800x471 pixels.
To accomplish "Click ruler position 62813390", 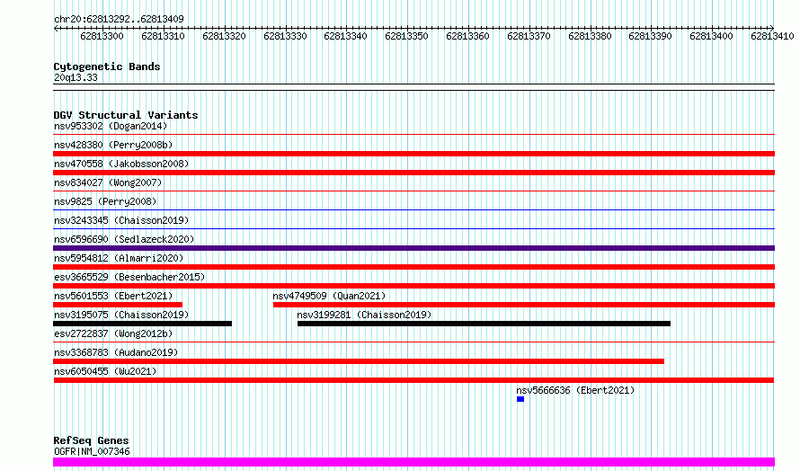I will click(650, 36).
